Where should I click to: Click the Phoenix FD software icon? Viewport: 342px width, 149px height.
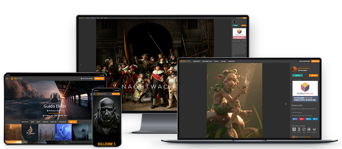(314, 129)
